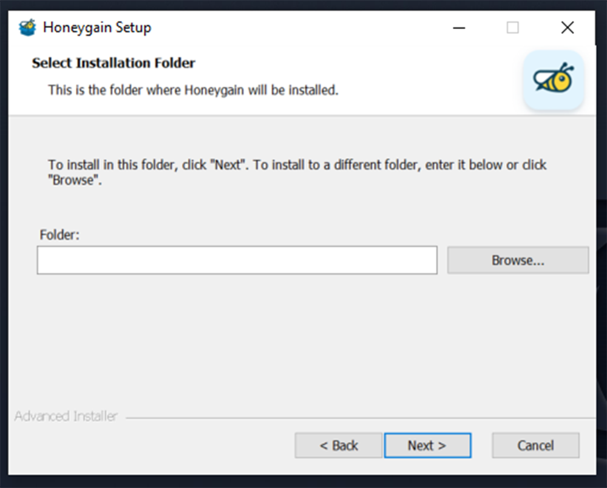The image size is (607, 488).
Task: Go back with the < Back button
Action: pos(338,446)
